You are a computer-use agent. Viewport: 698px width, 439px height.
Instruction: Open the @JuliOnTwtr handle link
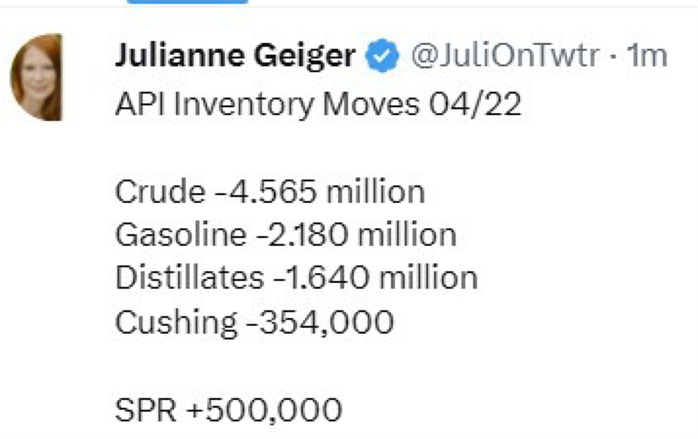point(503,56)
